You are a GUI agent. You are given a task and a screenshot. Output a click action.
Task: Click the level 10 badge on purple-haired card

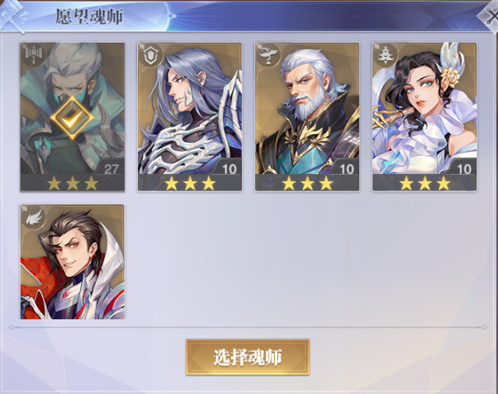(x=228, y=168)
